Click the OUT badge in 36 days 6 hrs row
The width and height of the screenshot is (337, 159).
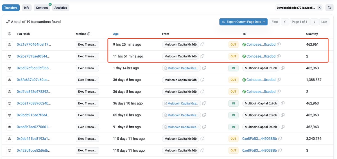[233, 80]
